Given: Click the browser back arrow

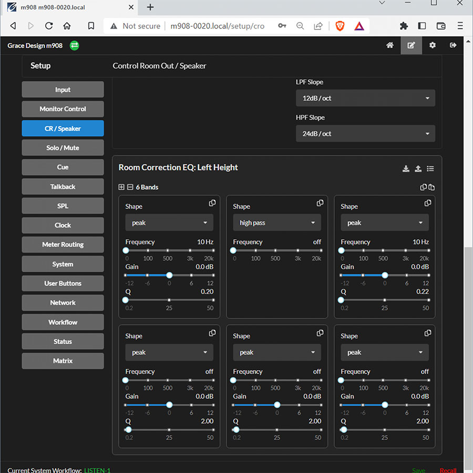Looking at the screenshot, I should pyautogui.click(x=13, y=26).
